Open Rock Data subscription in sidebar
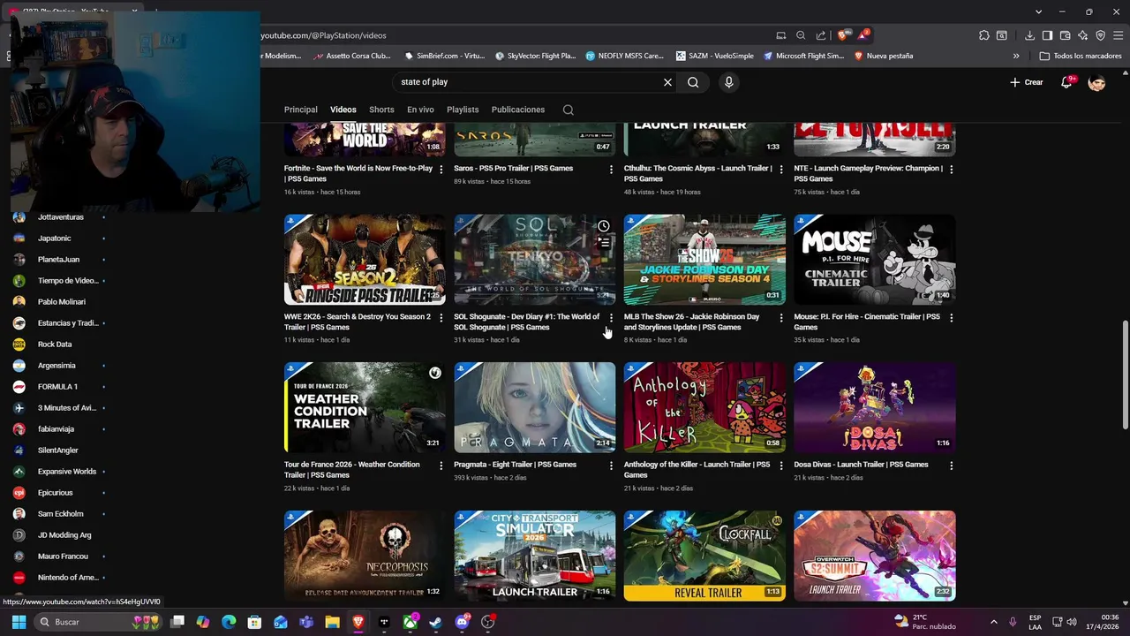Viewport: 1130px width, 636px height. click(x=55, y=344)
